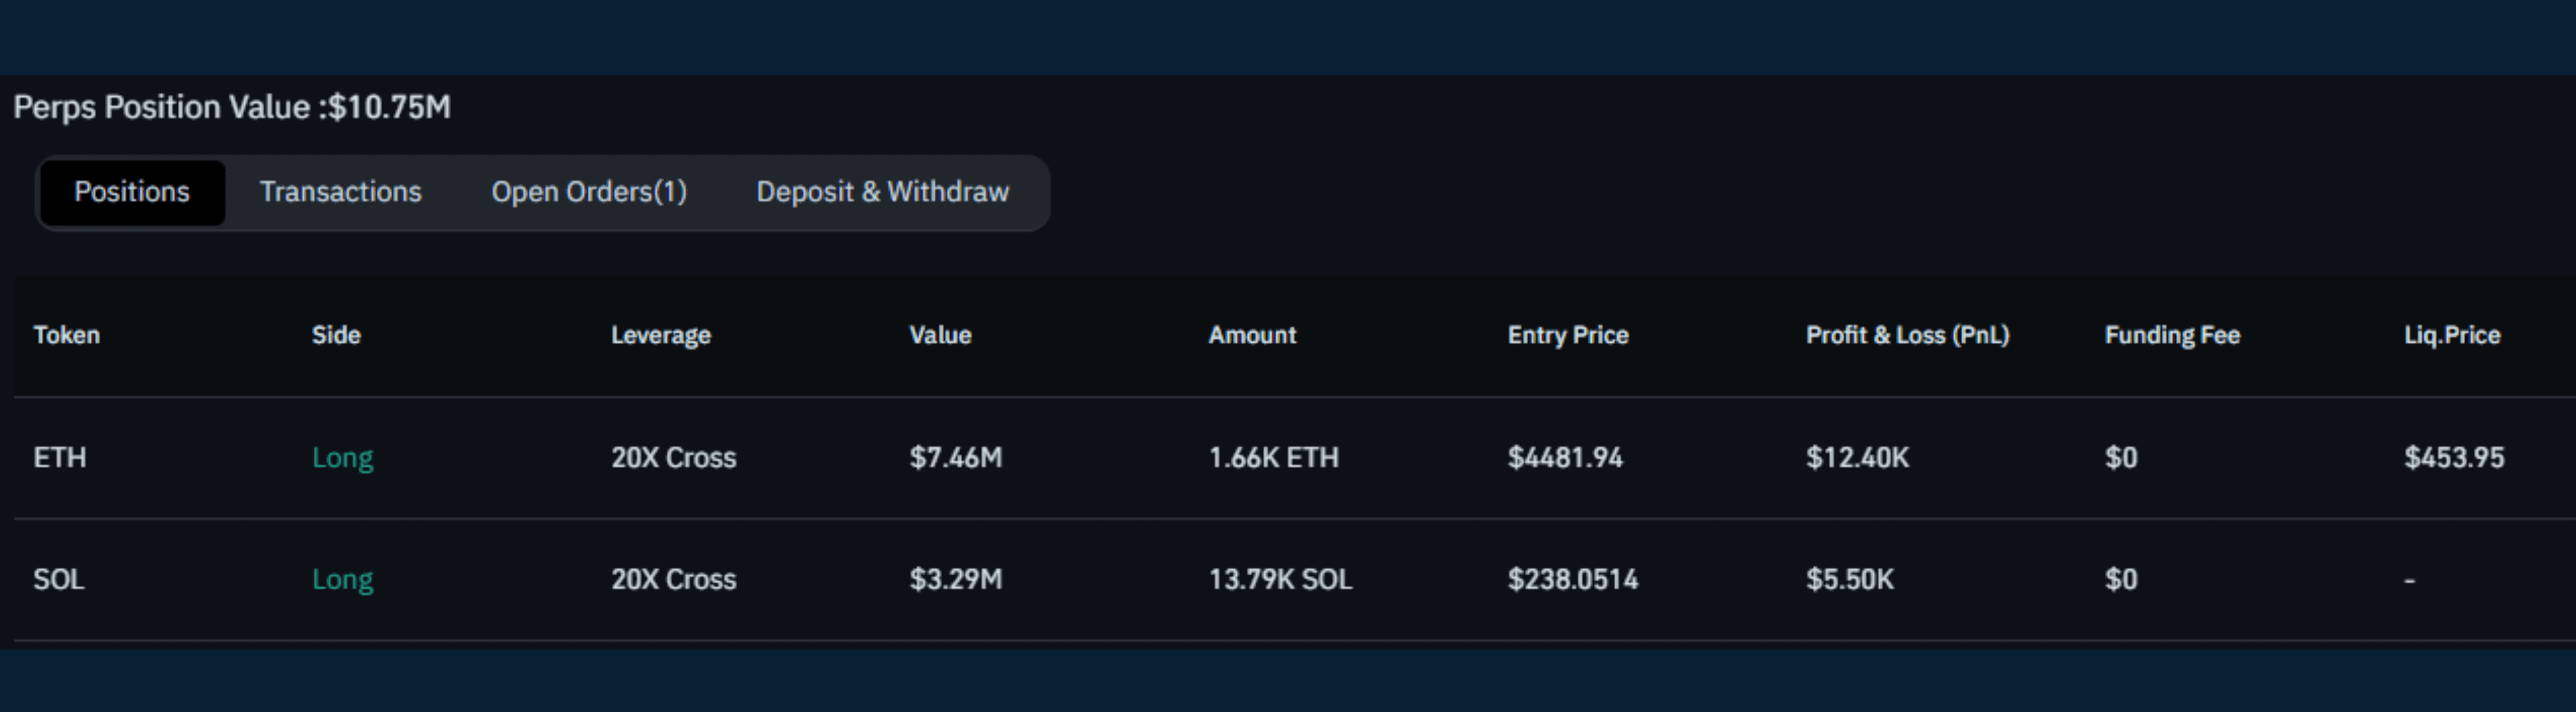The width and height of the screenshot is (2576, 712).
Task: Open the Open Orders(1) tab
Action: [x=589, y=192]
